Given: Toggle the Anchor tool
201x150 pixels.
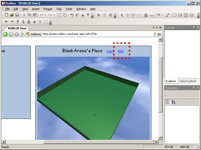Looking at the screenshot, I should pyautogui.click(x=152, y=15).
